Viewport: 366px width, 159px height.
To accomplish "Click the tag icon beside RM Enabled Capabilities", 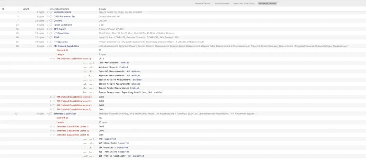I will pos(50,46).
